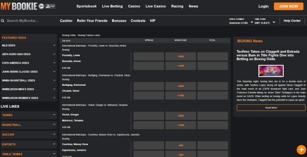Expand the Esports live lines
The height and width of the screenshot is (157, 307).
(x=29, y=144)
